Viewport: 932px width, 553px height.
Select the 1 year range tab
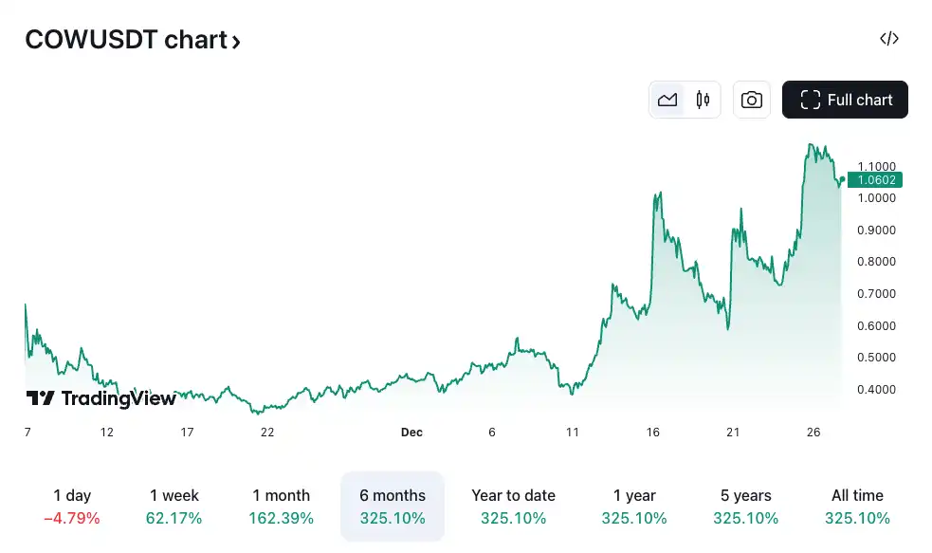tap(634, 507)
